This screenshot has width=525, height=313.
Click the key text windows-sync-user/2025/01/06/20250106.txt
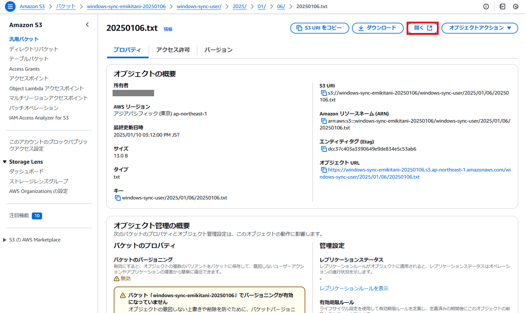pos(174,198)
